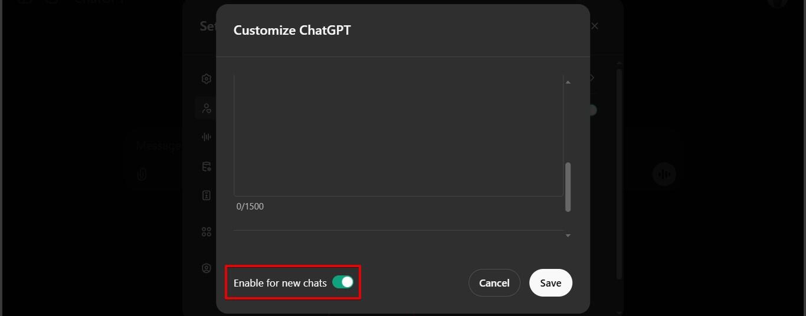
Task: Click the down arrow of the dialog scrollbar
Action: 568,235
